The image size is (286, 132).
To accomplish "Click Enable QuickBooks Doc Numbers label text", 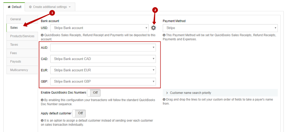I will tap(63, 93).
